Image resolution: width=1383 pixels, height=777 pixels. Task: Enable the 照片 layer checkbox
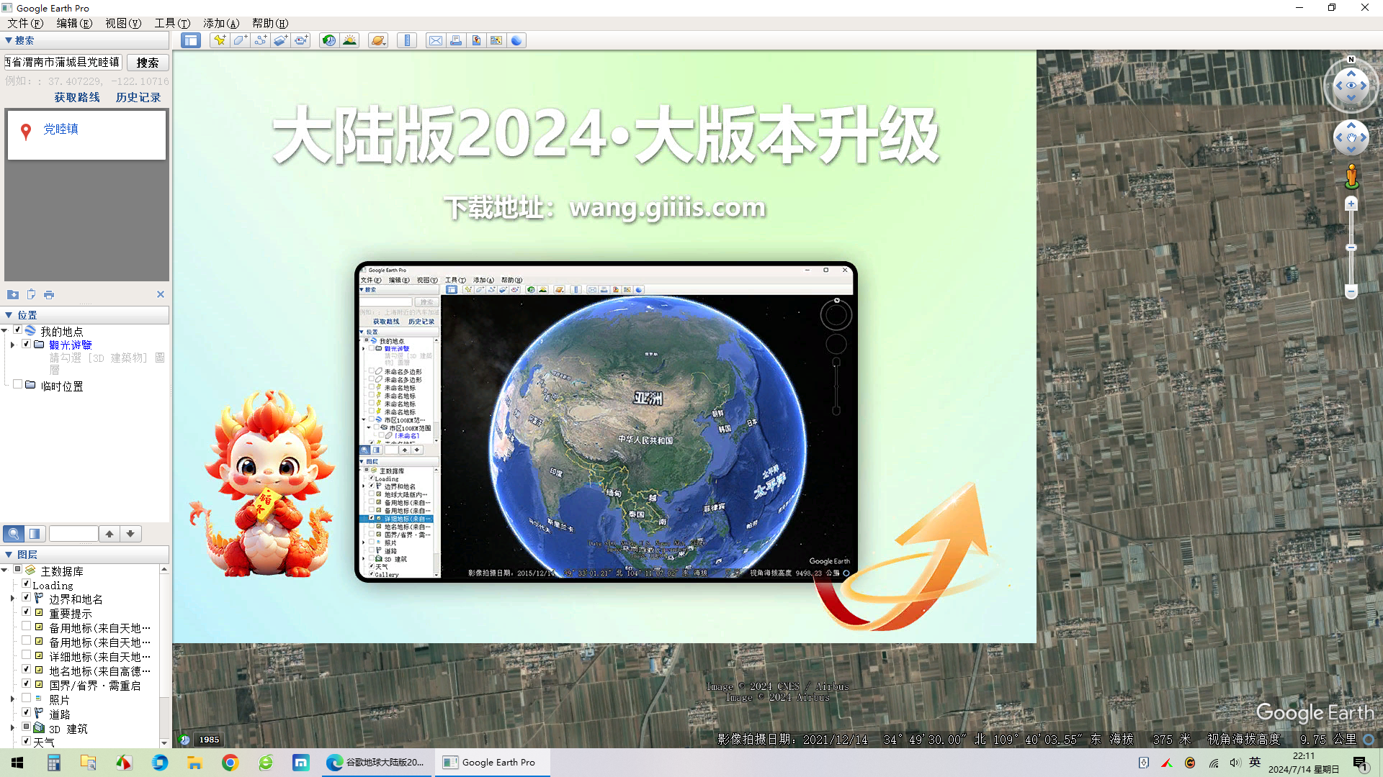26,699
